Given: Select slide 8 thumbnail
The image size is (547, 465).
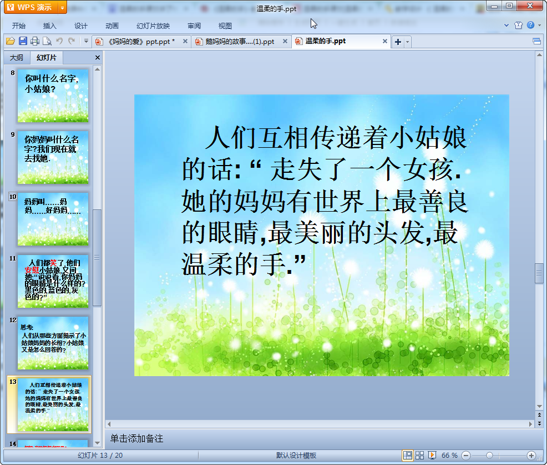Looking at the screenshot, I should tap(53, 96).
